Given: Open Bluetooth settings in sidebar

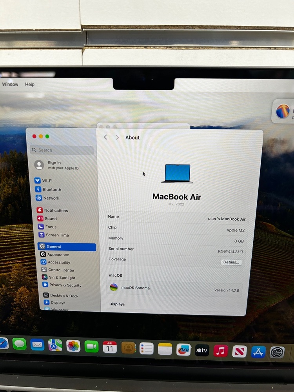Looking at the screenshot, I should (48, 189).
